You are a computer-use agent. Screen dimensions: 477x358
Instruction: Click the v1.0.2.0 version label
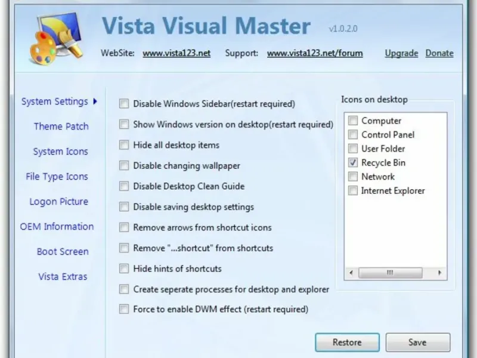pyautogui.click(x=343, y=29)
